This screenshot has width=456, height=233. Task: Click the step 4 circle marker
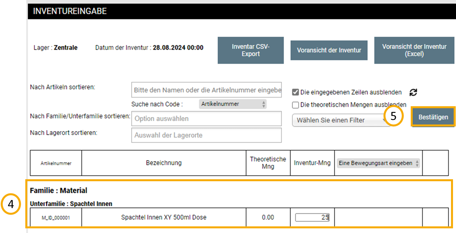tap(11, 204)
